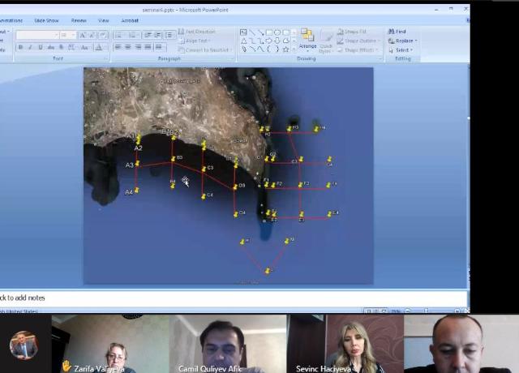Switch to the Review tab
Image resolution: width=519 pixels, height=373 pixels.
[79, 20]
